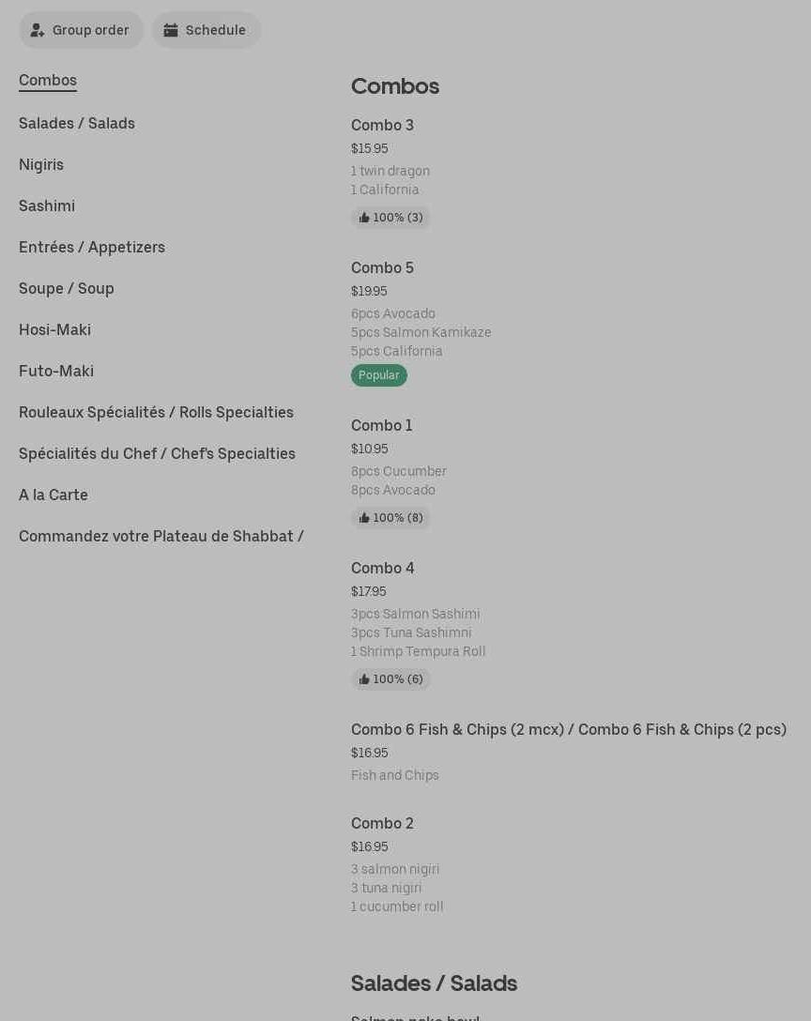Open Combo 6 Fish & Chips item
Screen dimensions: 811x1021
tap(568, 730)
